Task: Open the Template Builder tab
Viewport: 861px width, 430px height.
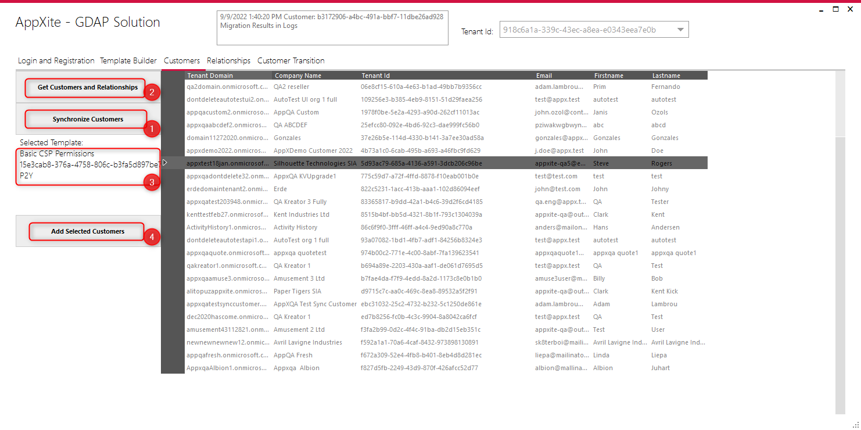Action: coord(128,60)
